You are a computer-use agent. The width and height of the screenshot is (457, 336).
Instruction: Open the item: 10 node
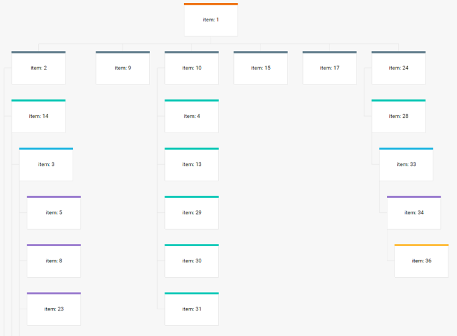192,68
